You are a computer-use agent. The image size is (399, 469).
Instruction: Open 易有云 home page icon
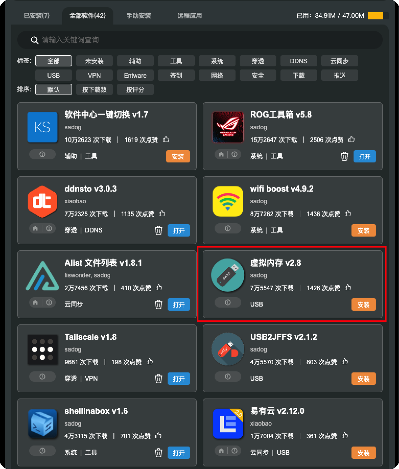tap(221, 451)
